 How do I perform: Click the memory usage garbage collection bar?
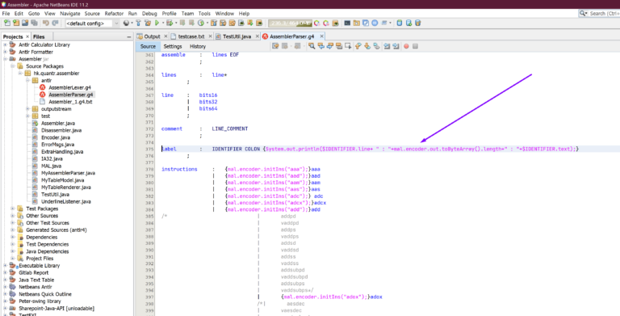(290, 23)
